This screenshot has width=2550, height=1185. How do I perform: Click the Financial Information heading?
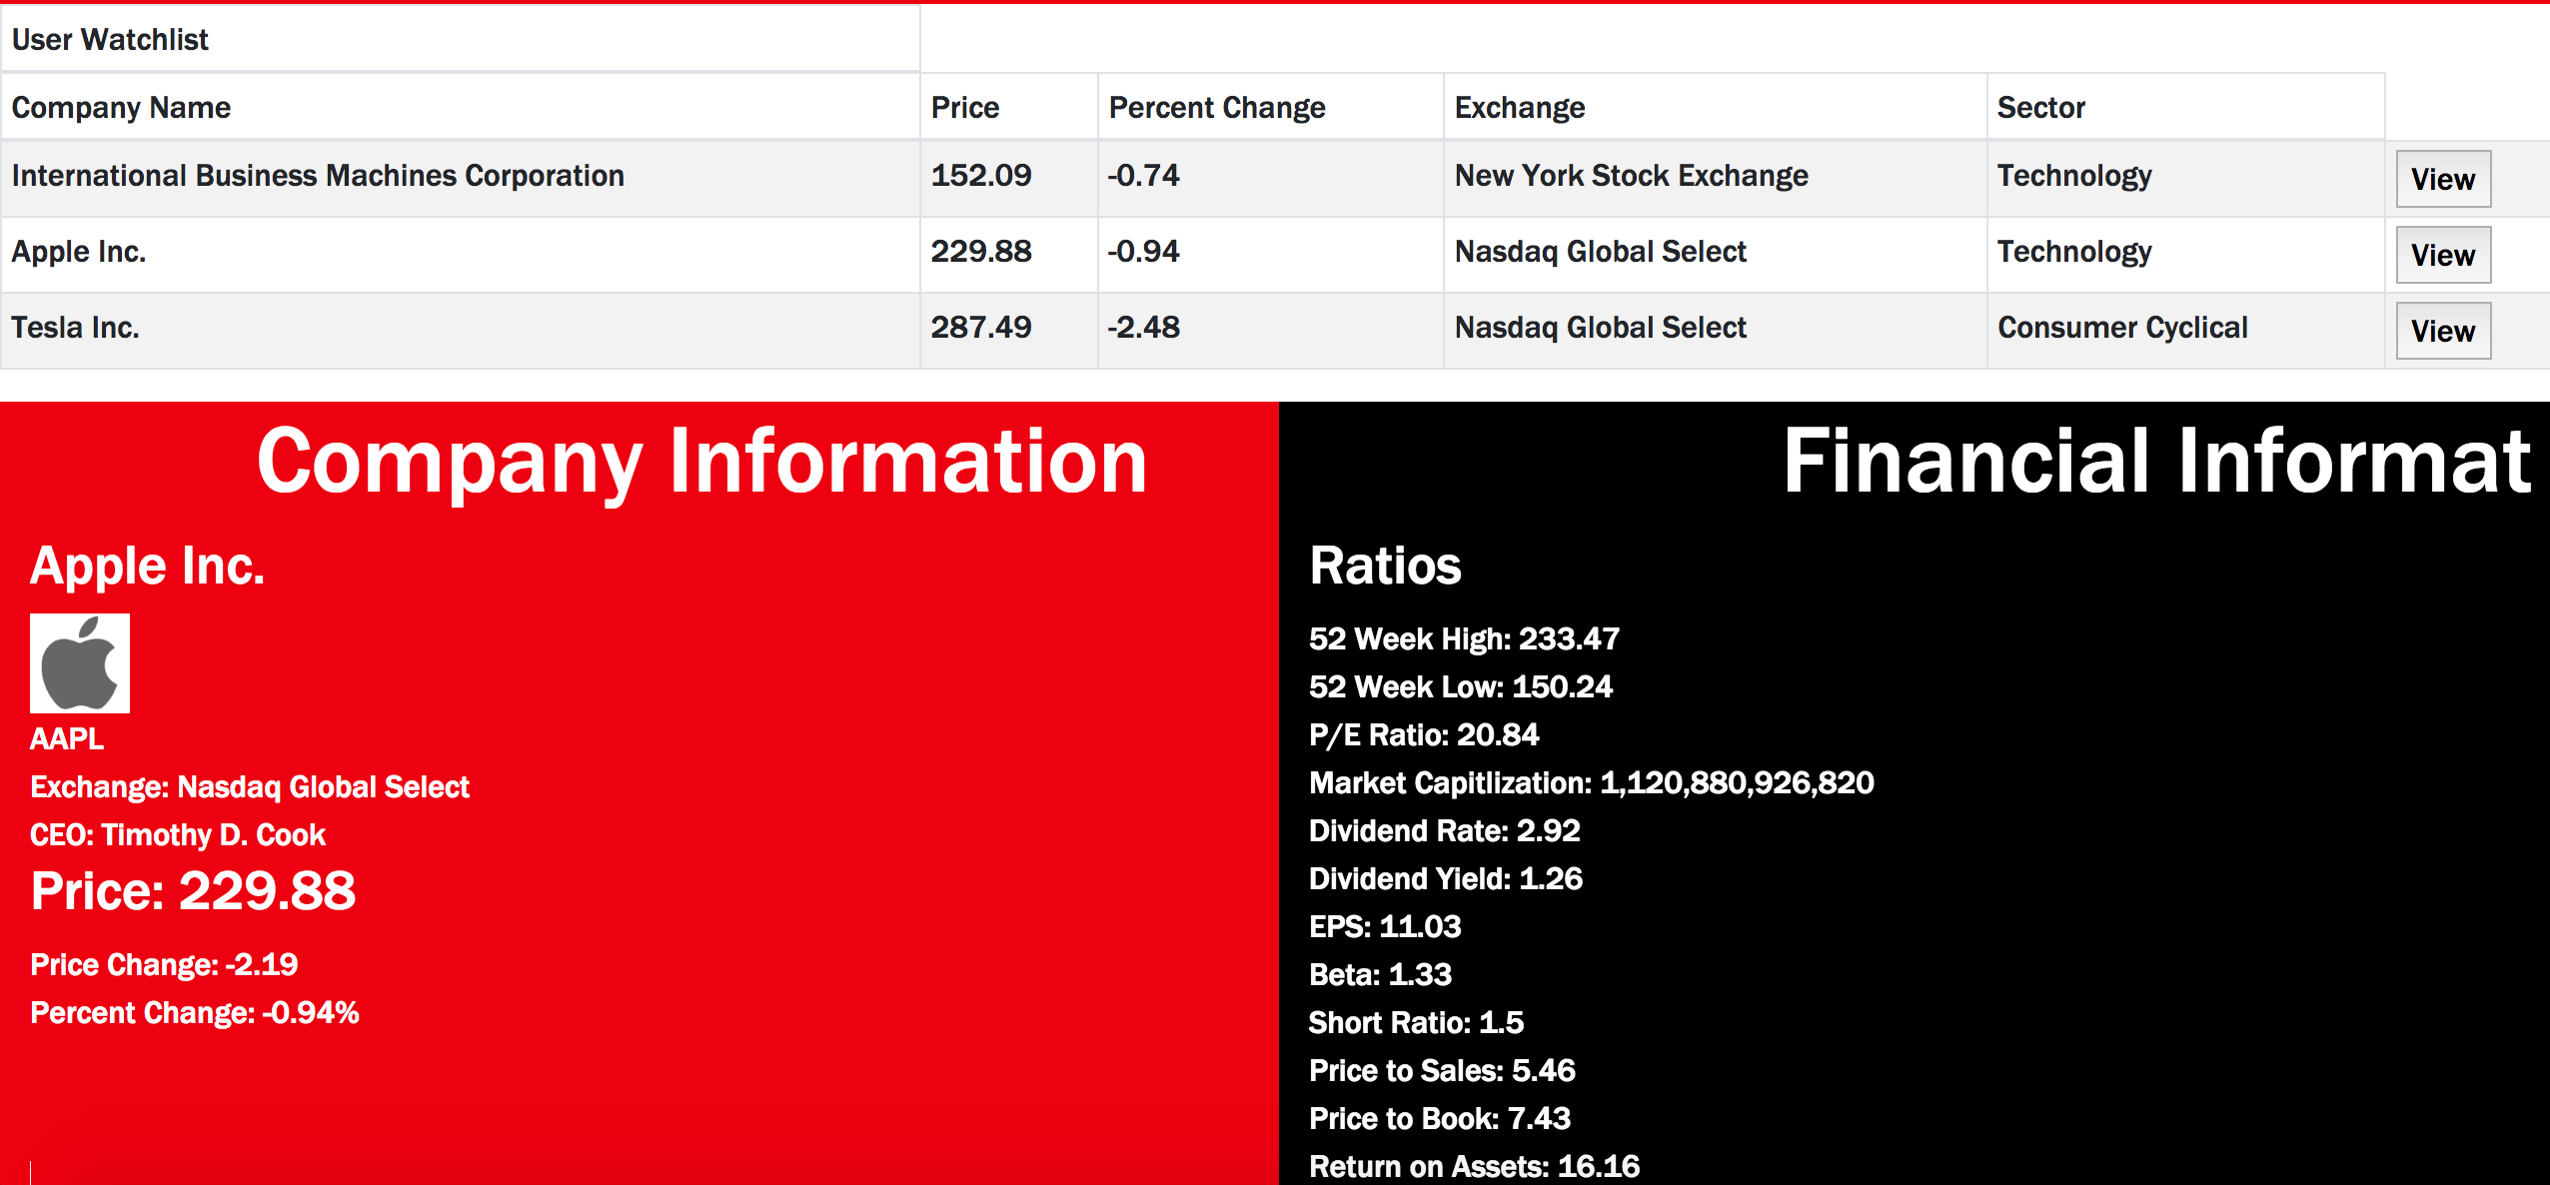click(2158, 462)
